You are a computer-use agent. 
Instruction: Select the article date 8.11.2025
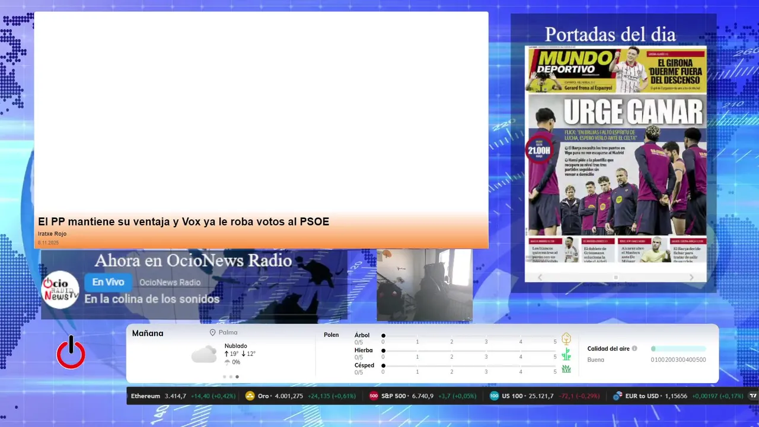click(48, 243)
